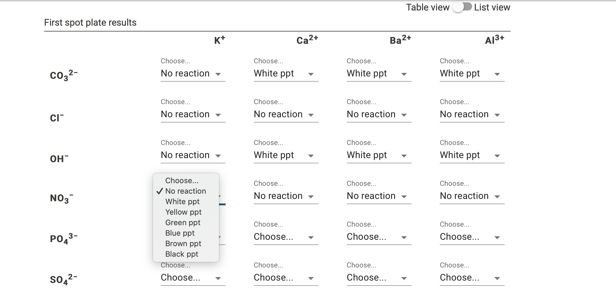The height and width of the screenshot is (301, 616).
Task: Dismiss menu by selecting "Choose..." entry
Action: pos(182,181)
